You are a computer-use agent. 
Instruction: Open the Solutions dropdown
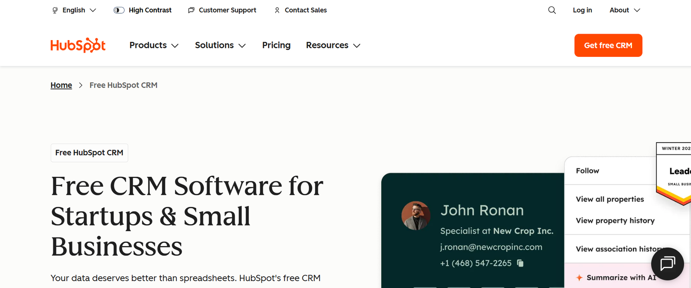[220, 45]
